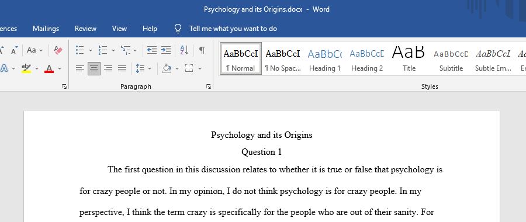Toggle Center alignment

[x=94, y=68]
